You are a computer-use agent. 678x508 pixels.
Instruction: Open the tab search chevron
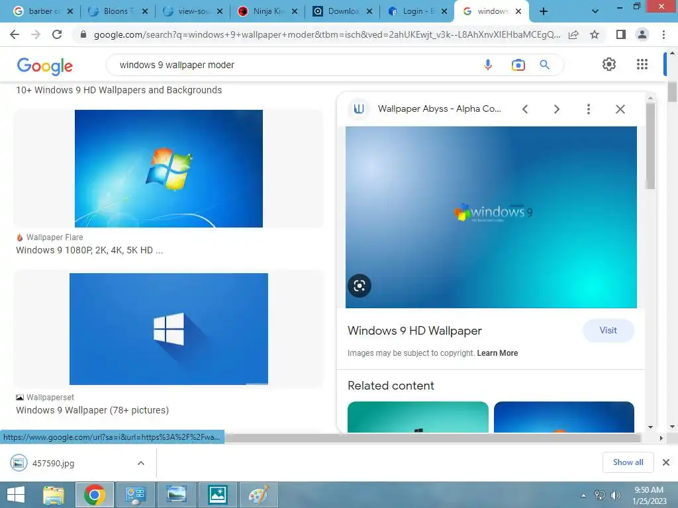pos(595,11)
